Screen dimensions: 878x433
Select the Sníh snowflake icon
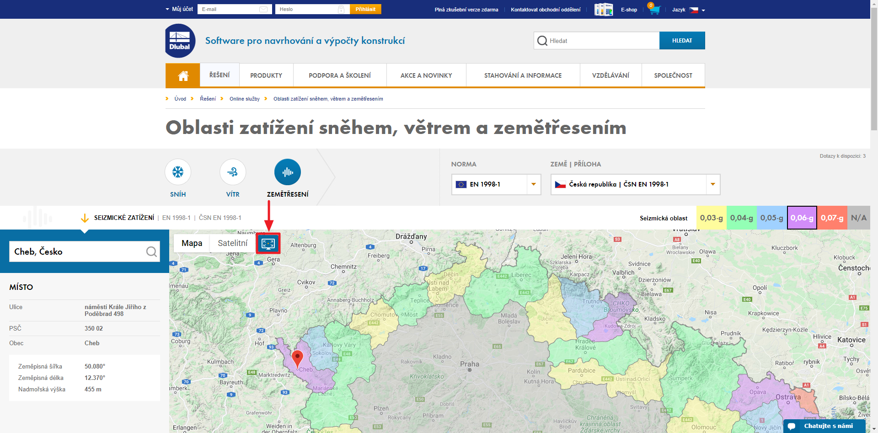tap(178, 172)
